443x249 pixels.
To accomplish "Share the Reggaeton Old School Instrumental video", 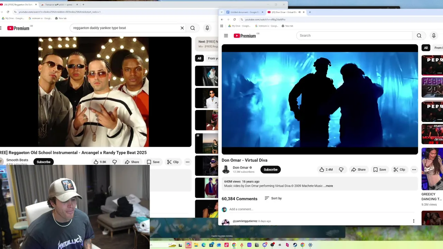I will point(132,162).
